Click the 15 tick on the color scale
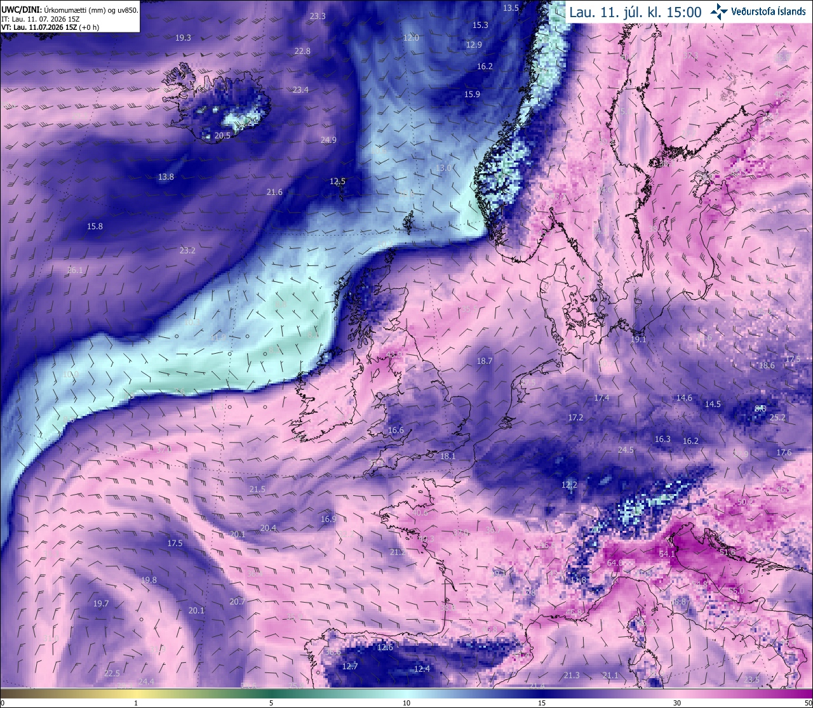Image resolution: width=813 pixels, height=708 pixels. tap(542, 703)
